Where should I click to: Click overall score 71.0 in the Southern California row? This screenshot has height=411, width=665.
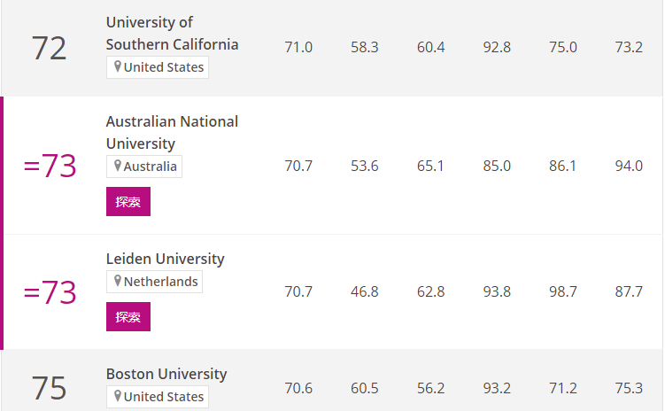click(298, 47)
